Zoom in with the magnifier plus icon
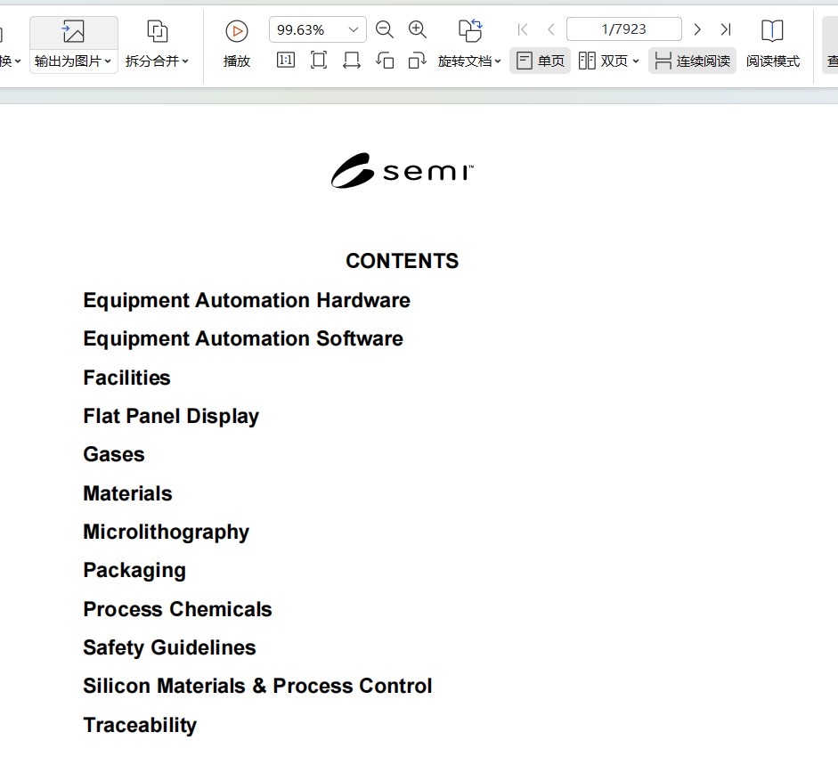Viewport: 838px width, 781px height. pos(418,29)
